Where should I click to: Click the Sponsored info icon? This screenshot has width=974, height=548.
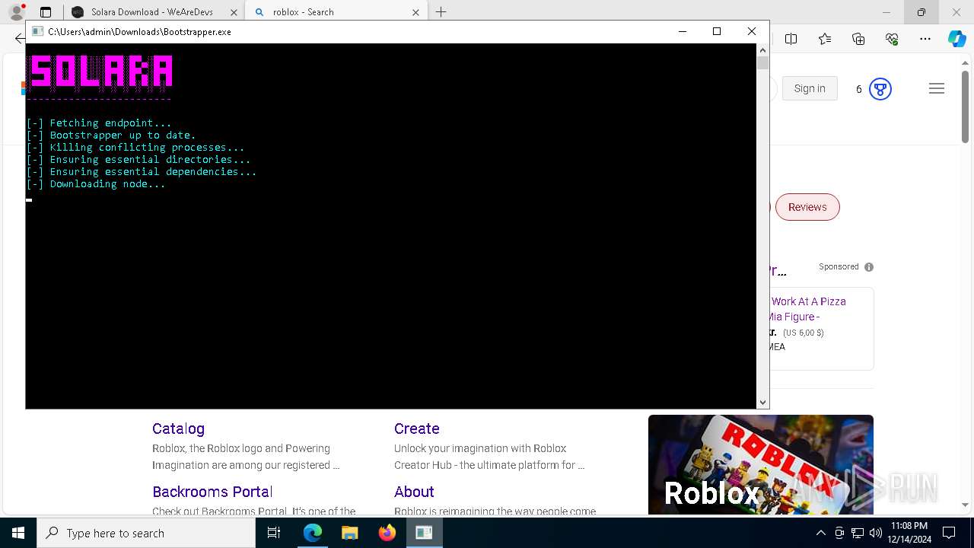click(869, 267)
